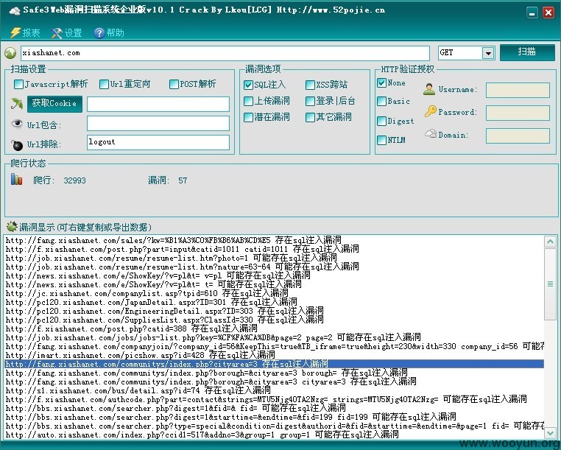Viewport: 561px width, 450px height.
Task: Click the bomb icon next to Url排除
Action: [x=17, y=144]
